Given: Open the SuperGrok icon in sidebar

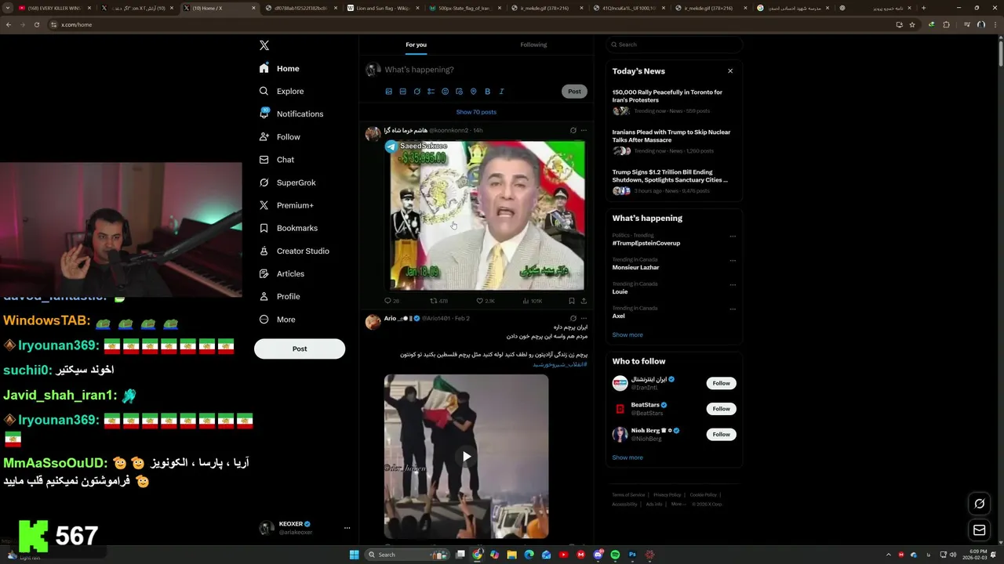Looking at the screenshot, I should tap(264, 183).
